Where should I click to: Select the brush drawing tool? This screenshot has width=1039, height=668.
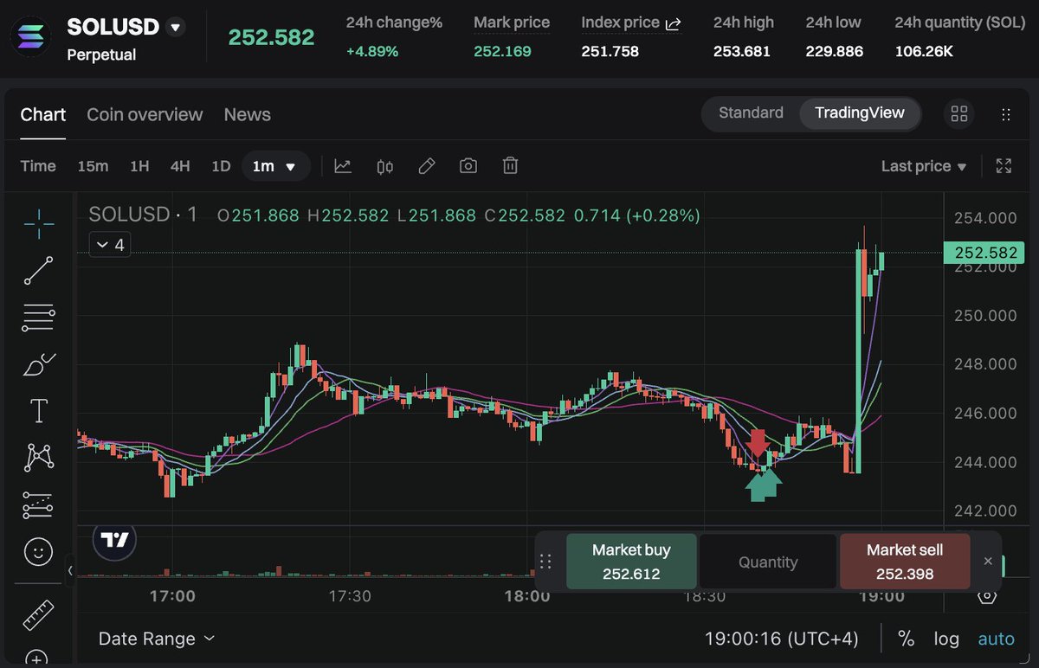click(38, 364)
